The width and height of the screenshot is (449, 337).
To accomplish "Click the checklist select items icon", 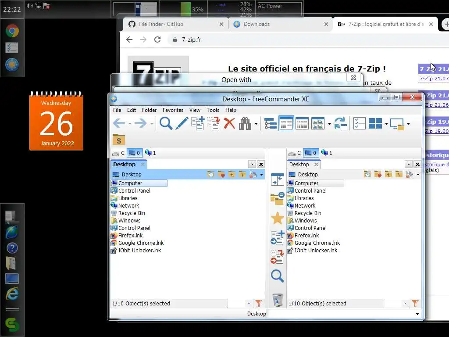I will [360, 123].
